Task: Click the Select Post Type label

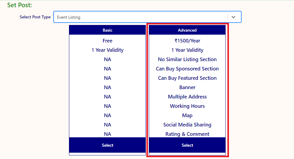Action: (x=35, y=17)
